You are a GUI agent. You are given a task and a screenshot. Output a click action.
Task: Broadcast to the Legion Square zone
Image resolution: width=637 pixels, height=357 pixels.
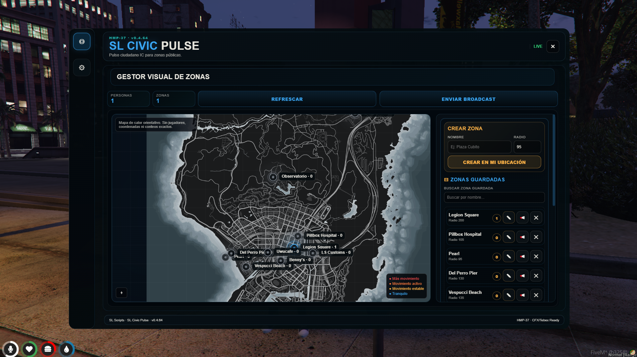(x=522, y=218)
